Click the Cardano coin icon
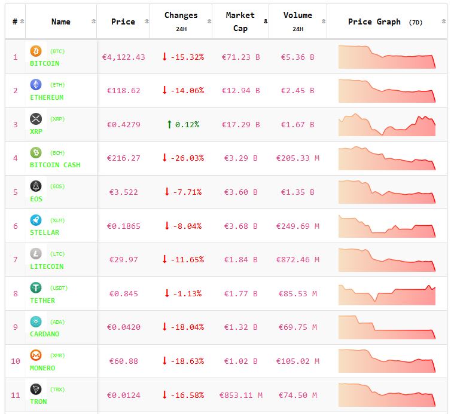Screen dimensions: 451x414 click(x=36, y=321)
